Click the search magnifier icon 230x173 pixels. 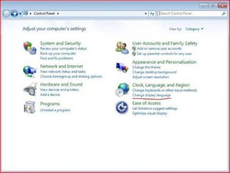[x=224, y=14]
